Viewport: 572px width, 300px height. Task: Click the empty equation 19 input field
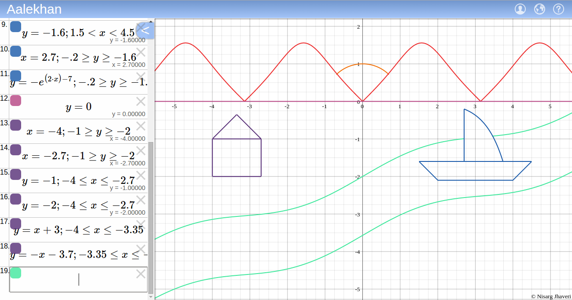(x=78, y=280)
